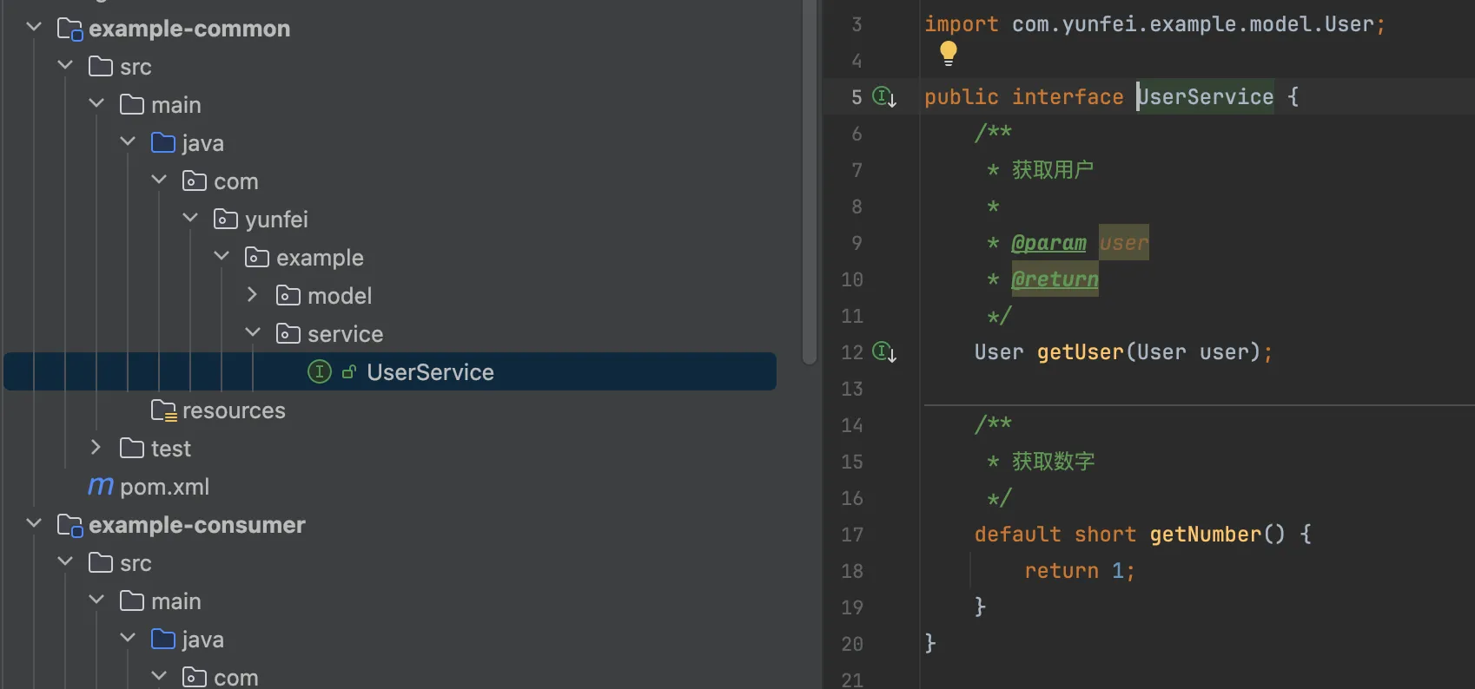Click the Maven icon of pom.xml
Screen dimensions: 1475x689
coord(101,486)
